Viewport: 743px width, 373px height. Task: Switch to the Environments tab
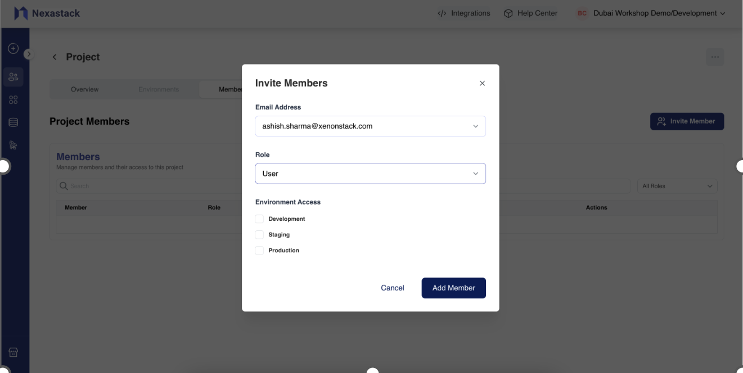click(x=159, y=89)
